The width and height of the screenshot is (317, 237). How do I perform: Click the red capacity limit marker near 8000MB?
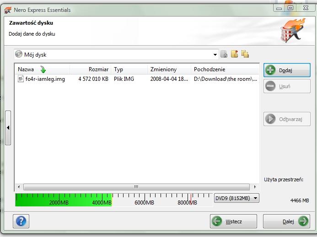click(x=191, y=199)
